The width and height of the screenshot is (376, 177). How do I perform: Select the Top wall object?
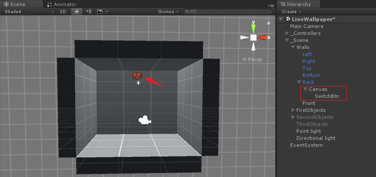point(307,68)
